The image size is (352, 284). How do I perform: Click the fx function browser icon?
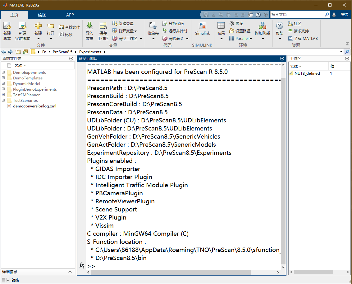(x=82, y=266)
